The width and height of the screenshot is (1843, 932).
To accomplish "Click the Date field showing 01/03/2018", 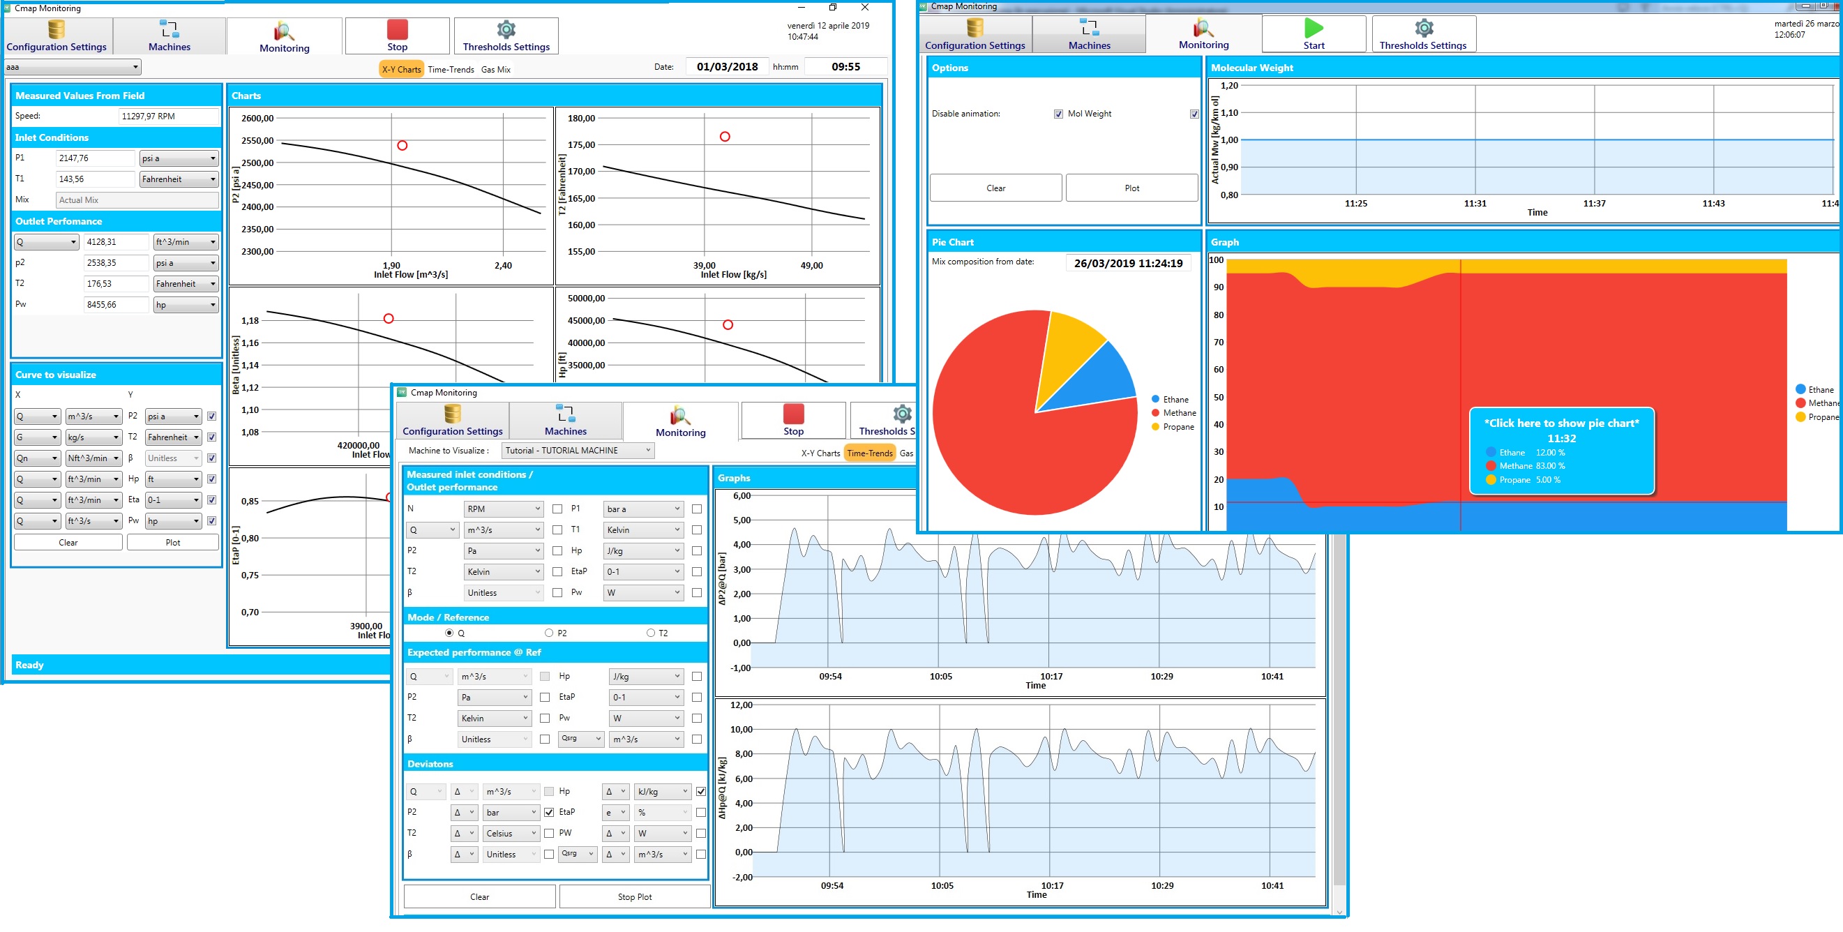I will (x=727, y=66).
